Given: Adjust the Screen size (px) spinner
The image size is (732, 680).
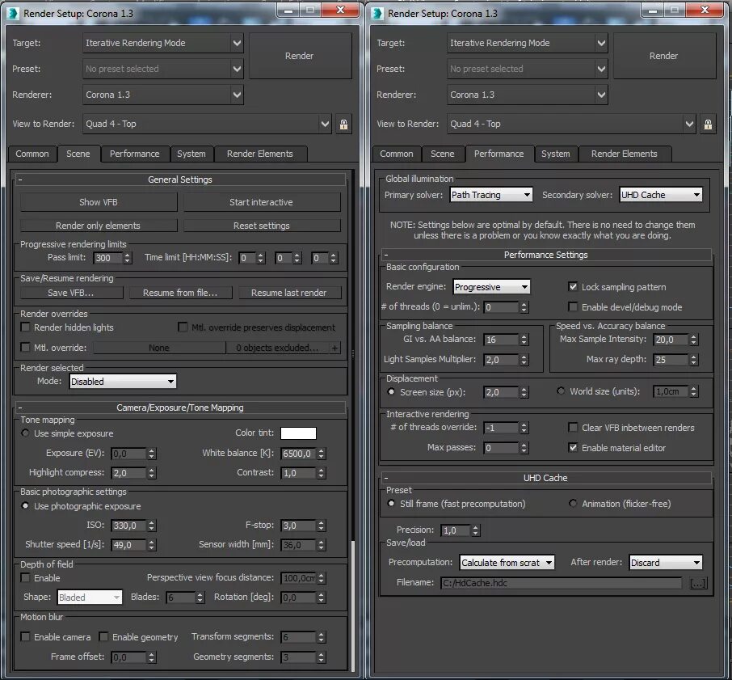Looking at the screenshot, I should pos(524,392).
